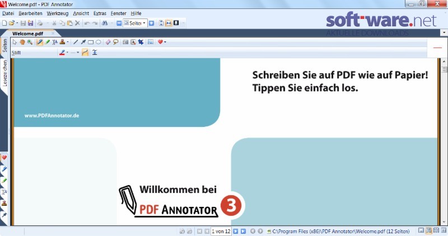This screenshot has width=448, height=236.
Task: Select the lasso tool
Action: point(115,43)
